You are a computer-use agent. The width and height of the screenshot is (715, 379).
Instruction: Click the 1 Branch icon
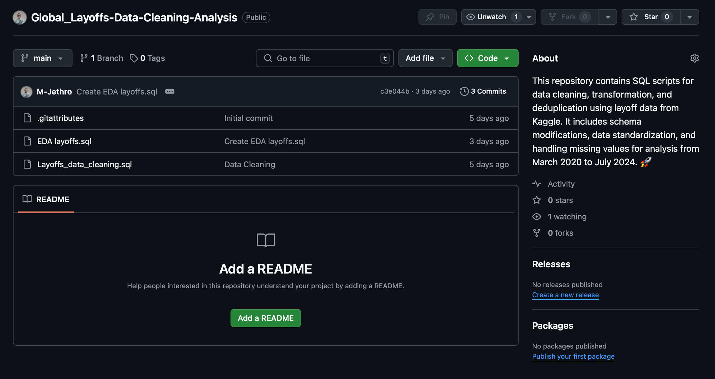(84, 58)
